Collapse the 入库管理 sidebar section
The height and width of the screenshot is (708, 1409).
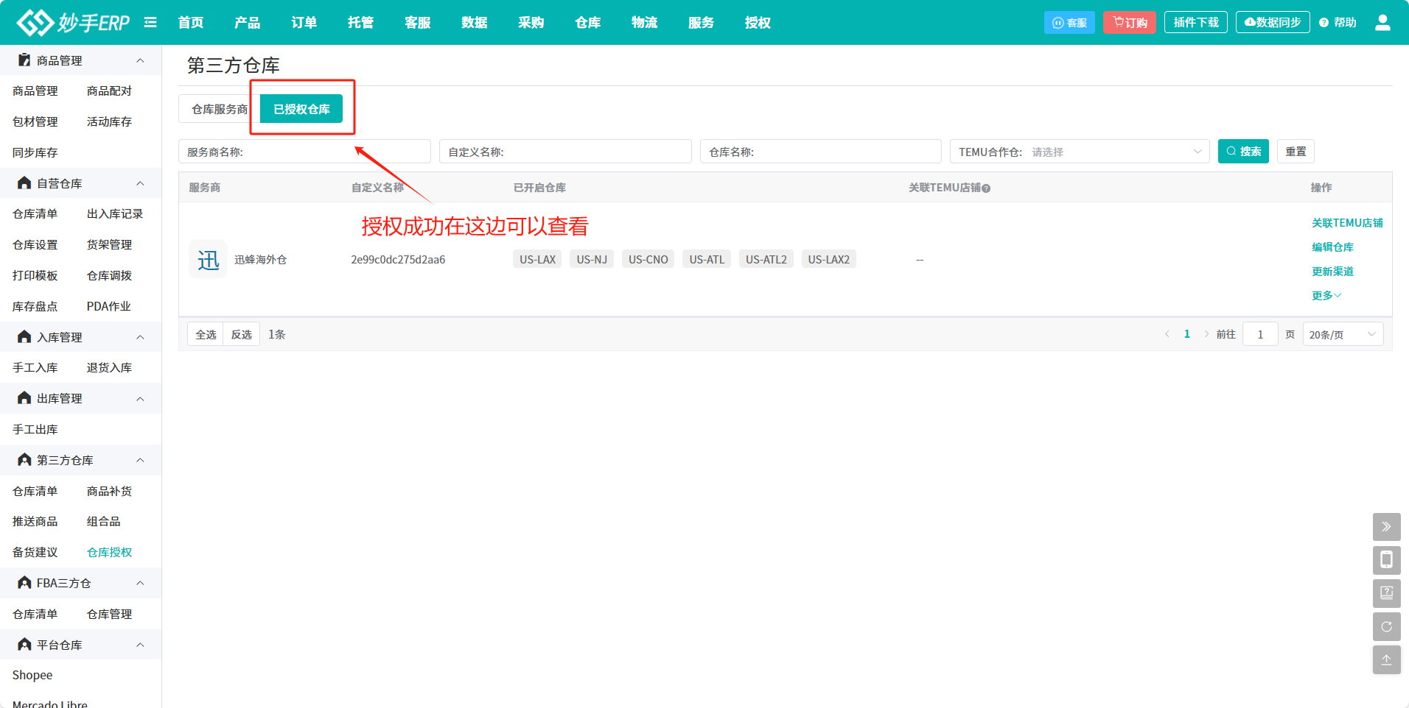point(140,337)
